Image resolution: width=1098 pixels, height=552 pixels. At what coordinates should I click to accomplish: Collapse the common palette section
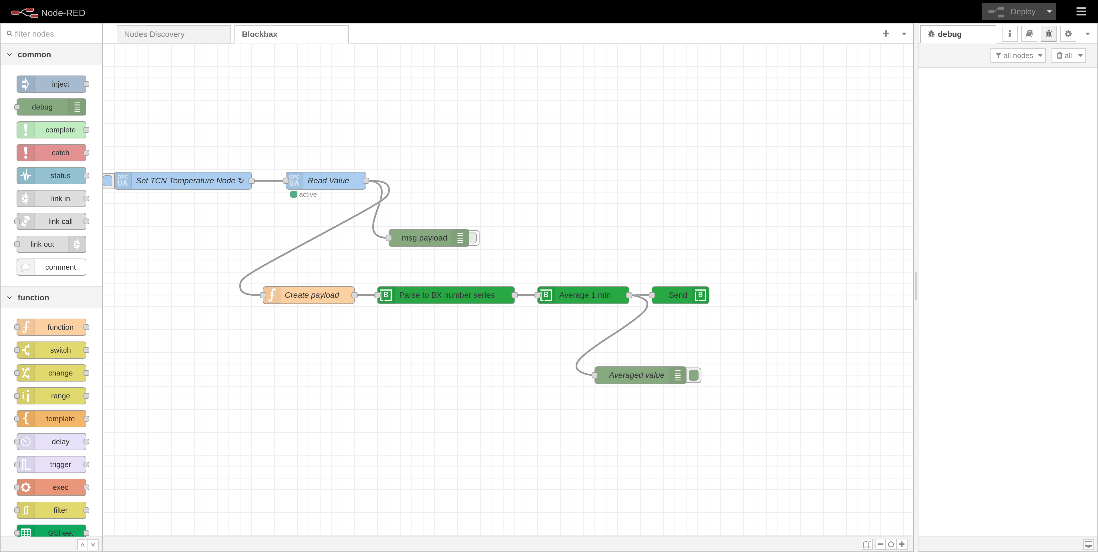[x=9, y=54]
